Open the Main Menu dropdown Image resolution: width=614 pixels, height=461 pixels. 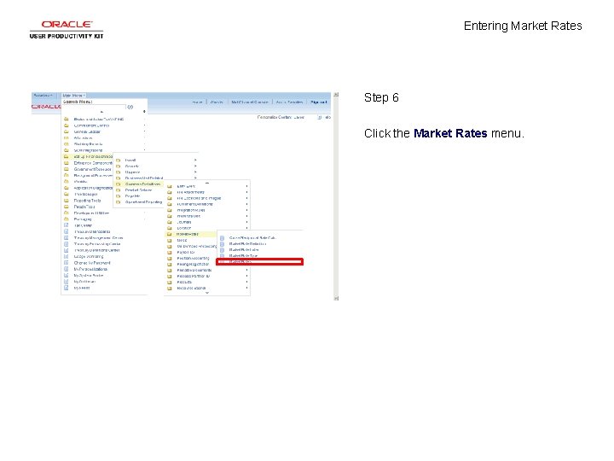click(73, 96)
